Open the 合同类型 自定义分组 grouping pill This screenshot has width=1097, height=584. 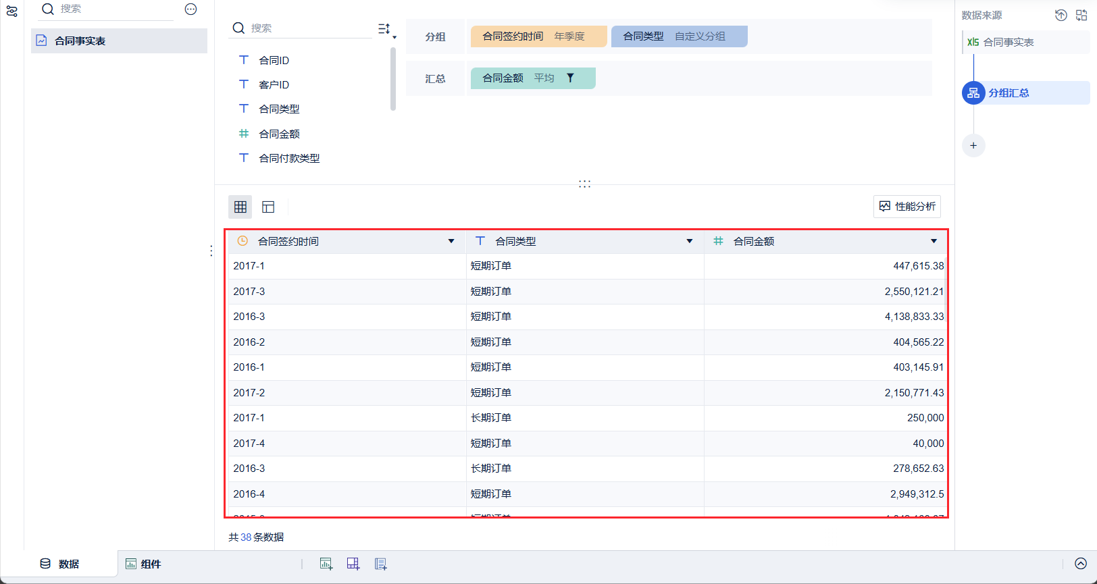pyautogui.click(x=679, y=36)
